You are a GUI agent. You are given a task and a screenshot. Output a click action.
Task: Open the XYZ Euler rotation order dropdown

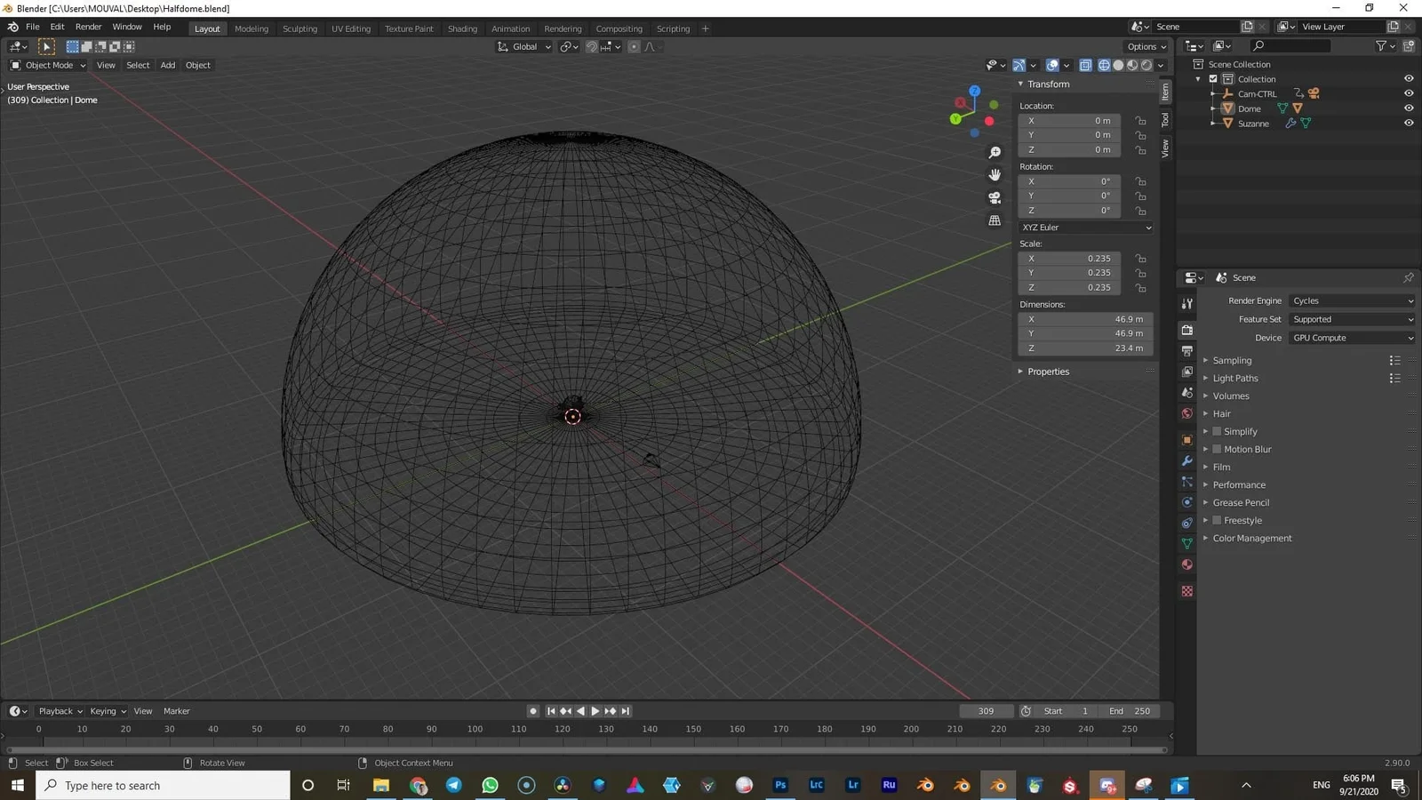point(1084,228)
